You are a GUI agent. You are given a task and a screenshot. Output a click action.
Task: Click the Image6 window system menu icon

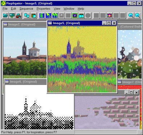click(x=7, y=82)
